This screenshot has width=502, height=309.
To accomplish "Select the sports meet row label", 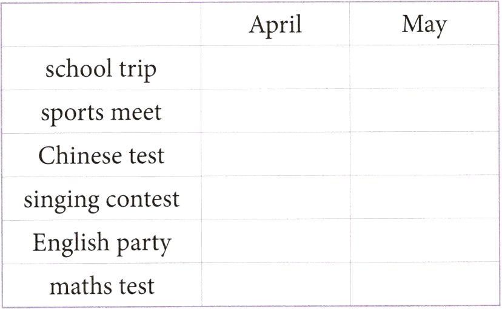I will (101, 111).
